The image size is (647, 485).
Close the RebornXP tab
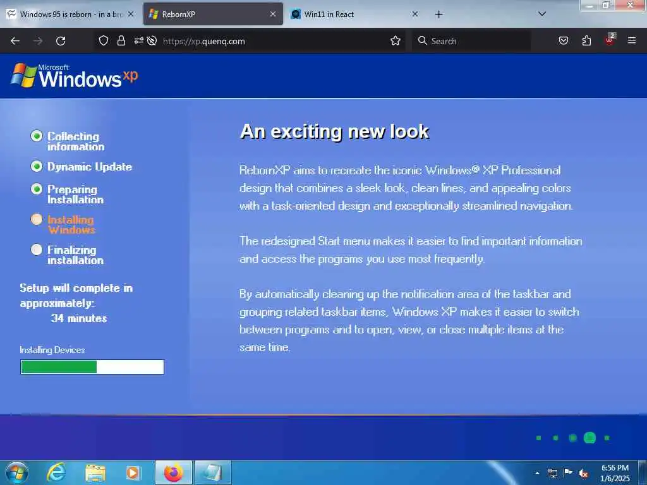(273, 14)
